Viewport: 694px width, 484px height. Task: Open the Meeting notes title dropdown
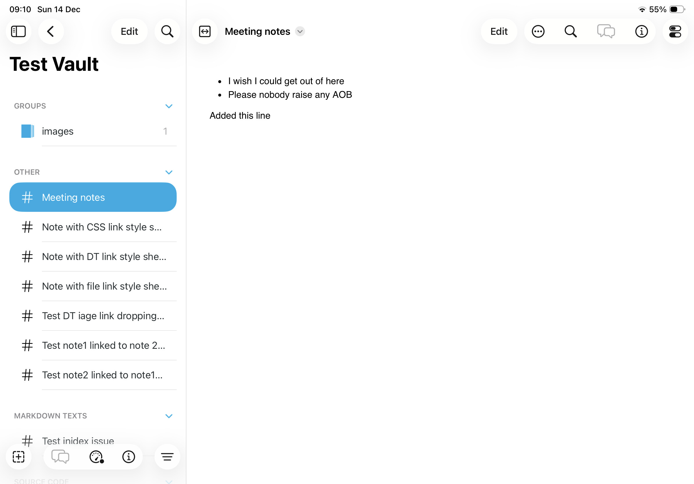pos(300,31)
